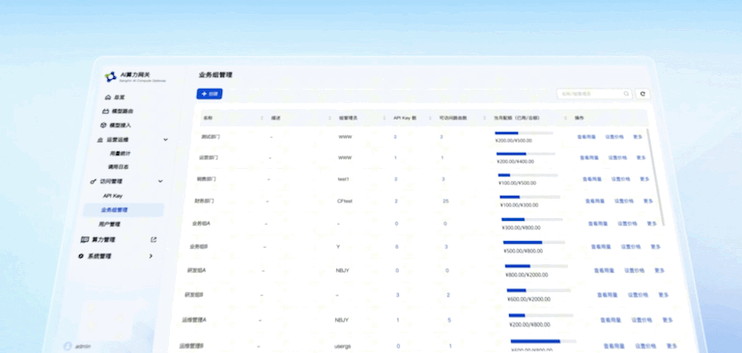Click the blue 创建 button
742x353 pixels.
coord(209,95)
